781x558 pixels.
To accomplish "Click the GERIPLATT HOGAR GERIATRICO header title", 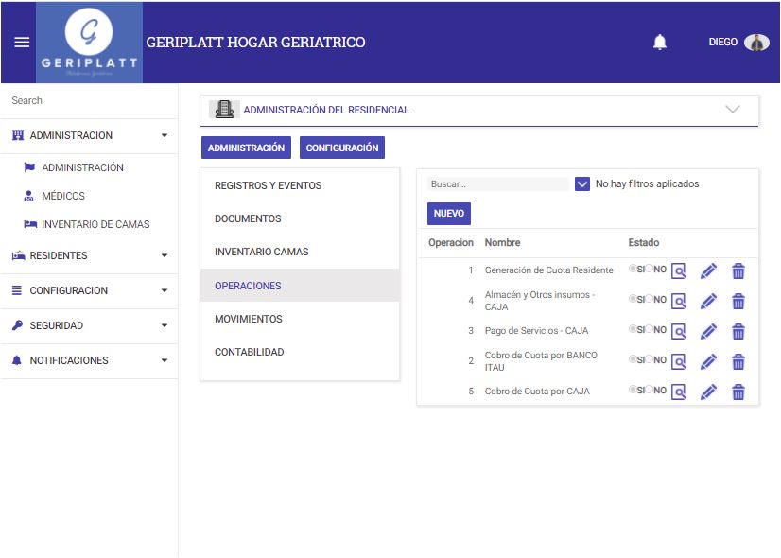I will (x=255, y=43).
